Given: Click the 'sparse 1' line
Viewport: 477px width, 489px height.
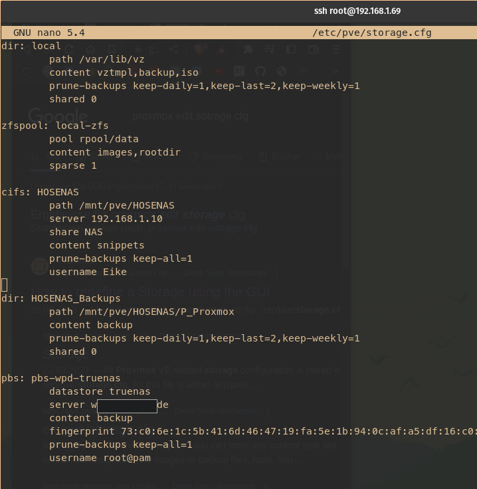Looking at the screenshot, I should 72,165.
